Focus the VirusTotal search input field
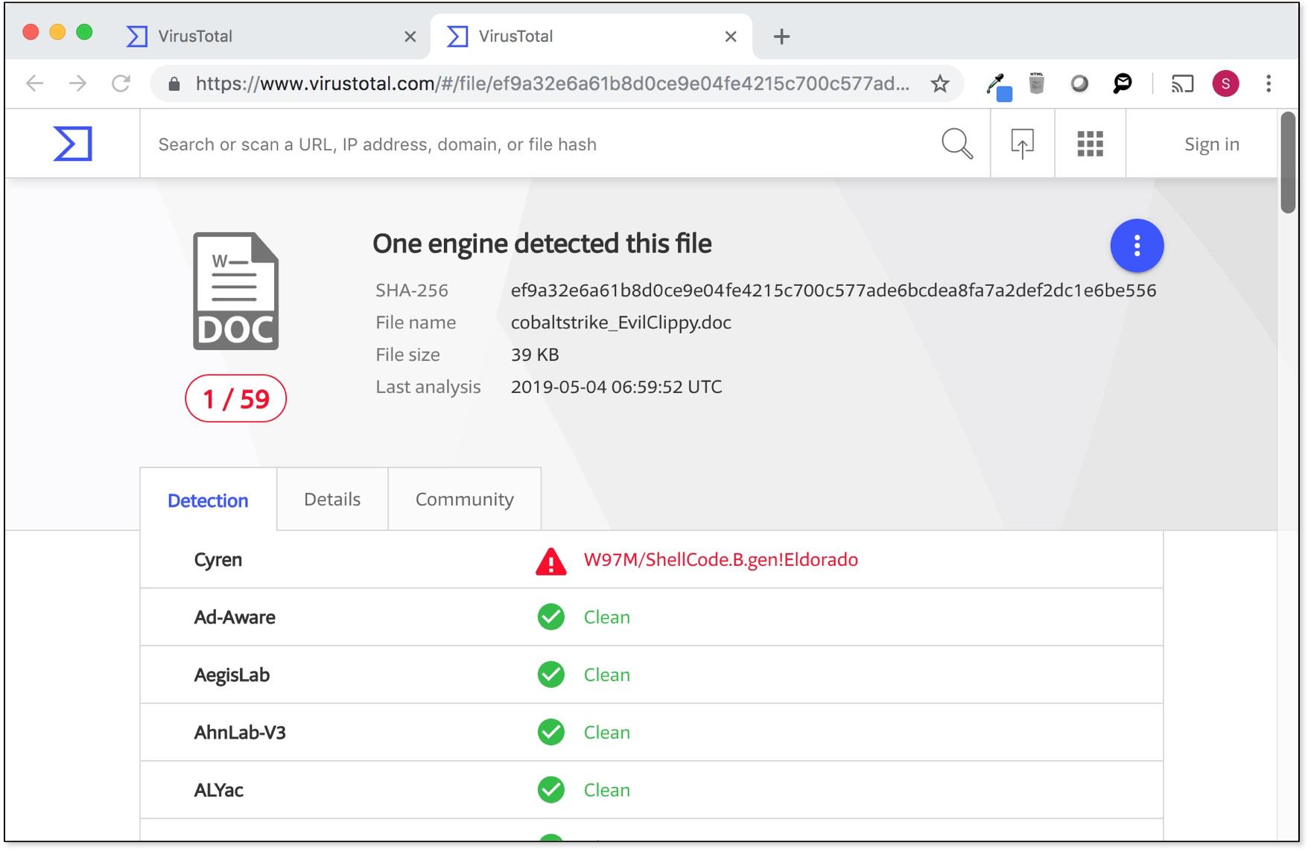The height and width of the screenshot is (851, 1308). click(539, 144)
